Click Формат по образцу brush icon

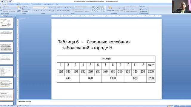[x=3, y=11]
